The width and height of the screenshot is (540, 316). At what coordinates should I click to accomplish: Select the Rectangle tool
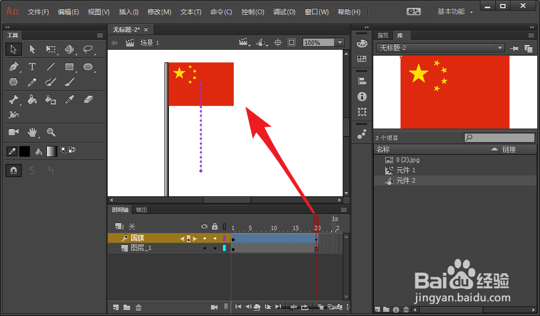[x=69, y=67]
